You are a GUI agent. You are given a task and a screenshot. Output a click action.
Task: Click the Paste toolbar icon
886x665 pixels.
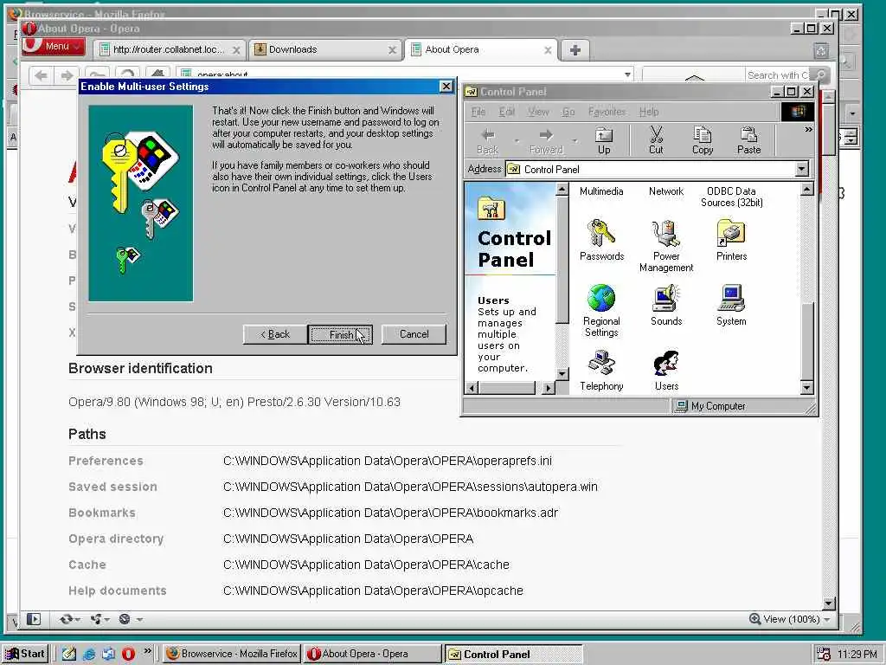point(748,140)
